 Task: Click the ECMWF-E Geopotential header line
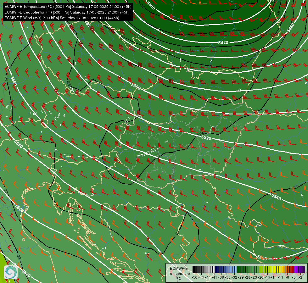tap(67, 12)
